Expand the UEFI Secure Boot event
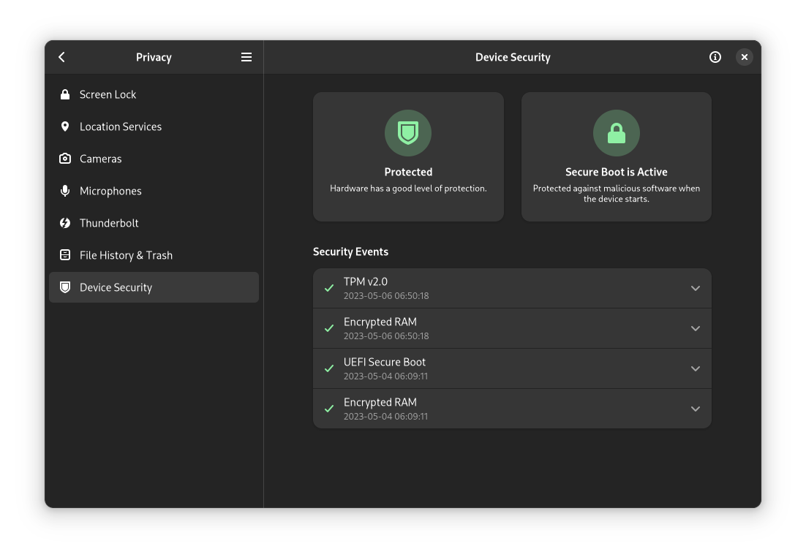Image resolution: width=806 pixels, height=557 pixels. coord(695,368)
